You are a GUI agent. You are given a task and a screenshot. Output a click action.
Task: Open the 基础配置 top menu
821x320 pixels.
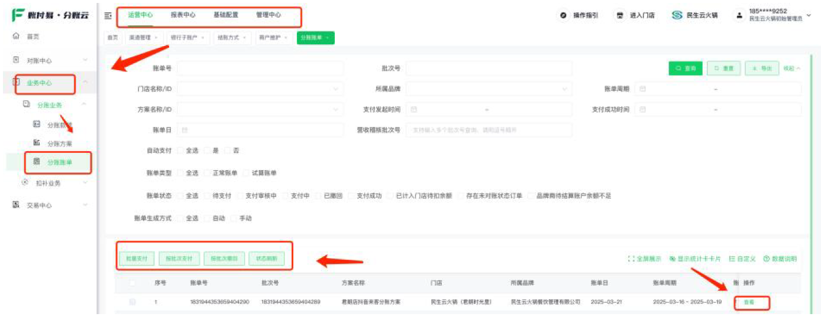pyautogui.click(x=225, y=15)
